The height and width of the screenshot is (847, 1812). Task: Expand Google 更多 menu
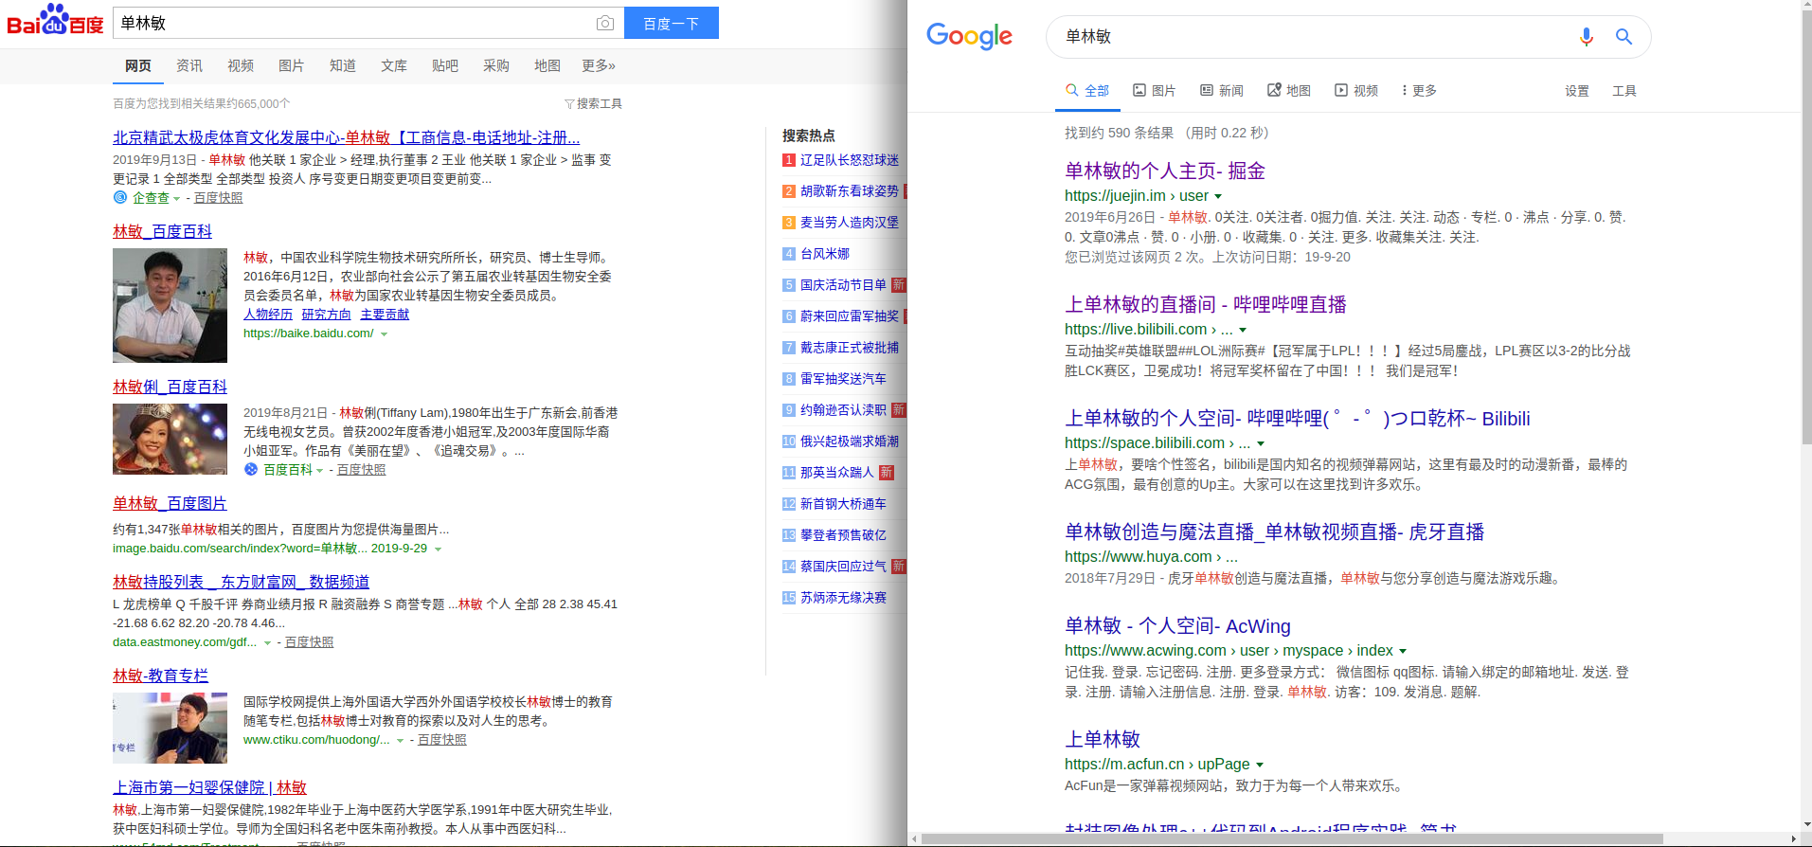1419,90
